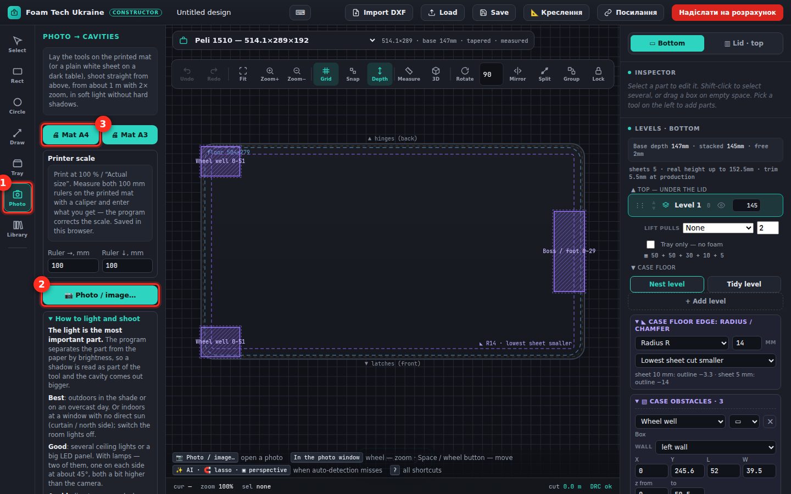Click the Nest level button

[x=667, y=284]
